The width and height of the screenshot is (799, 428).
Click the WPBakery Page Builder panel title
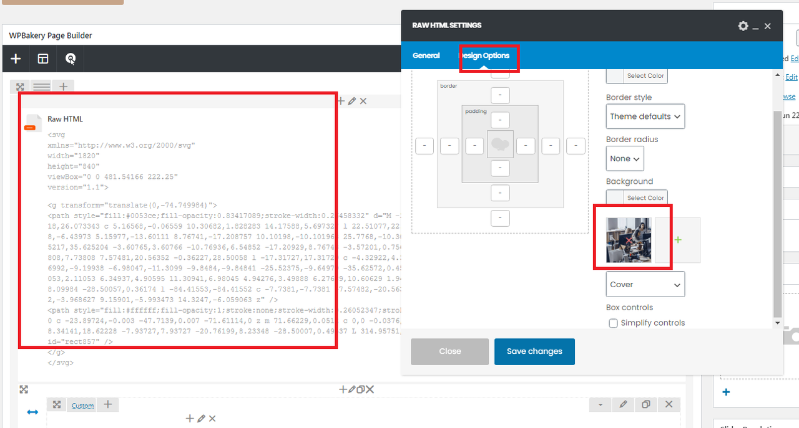(51, 36)
